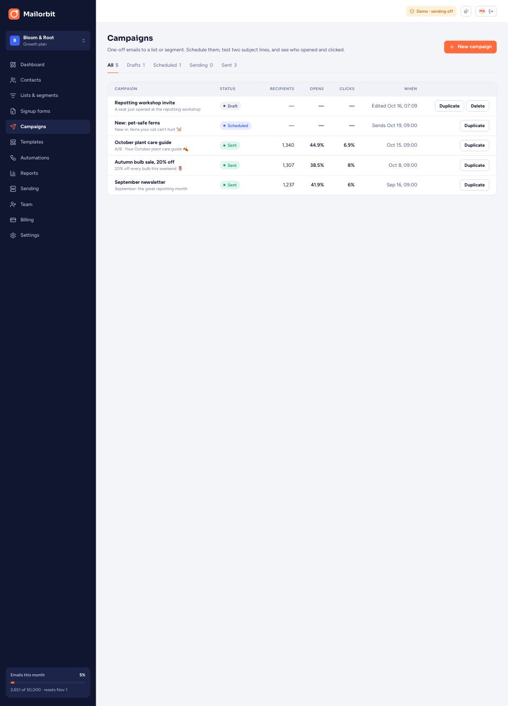Viewport: 508px width, 706px height.
Task: Click the WHEN column header
Action: click(411, 89)
